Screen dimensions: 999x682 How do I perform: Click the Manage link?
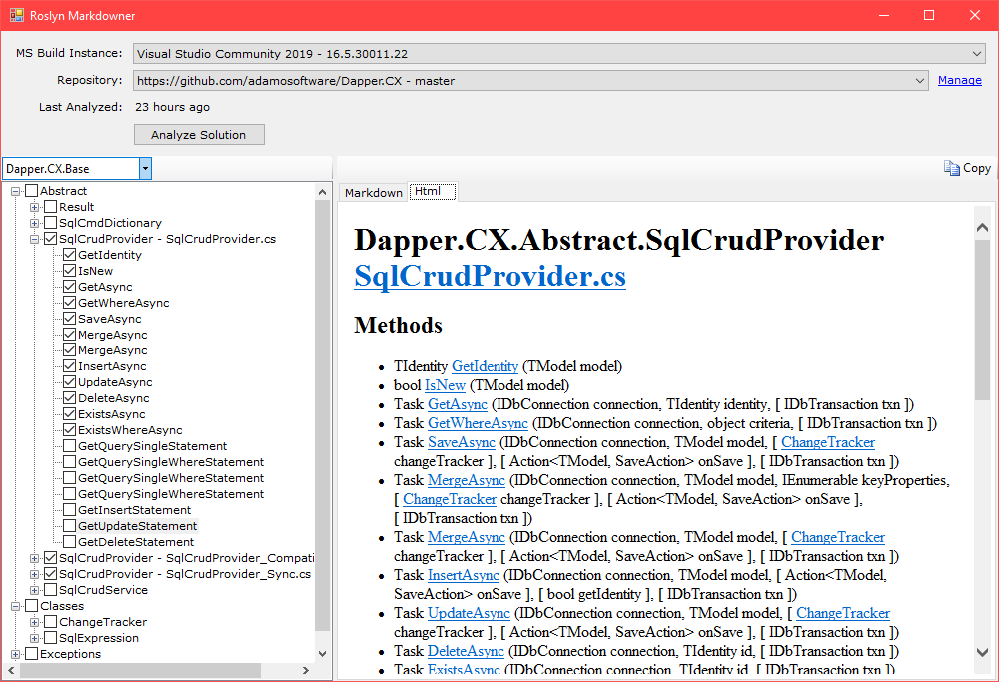[x=959, y=80]
